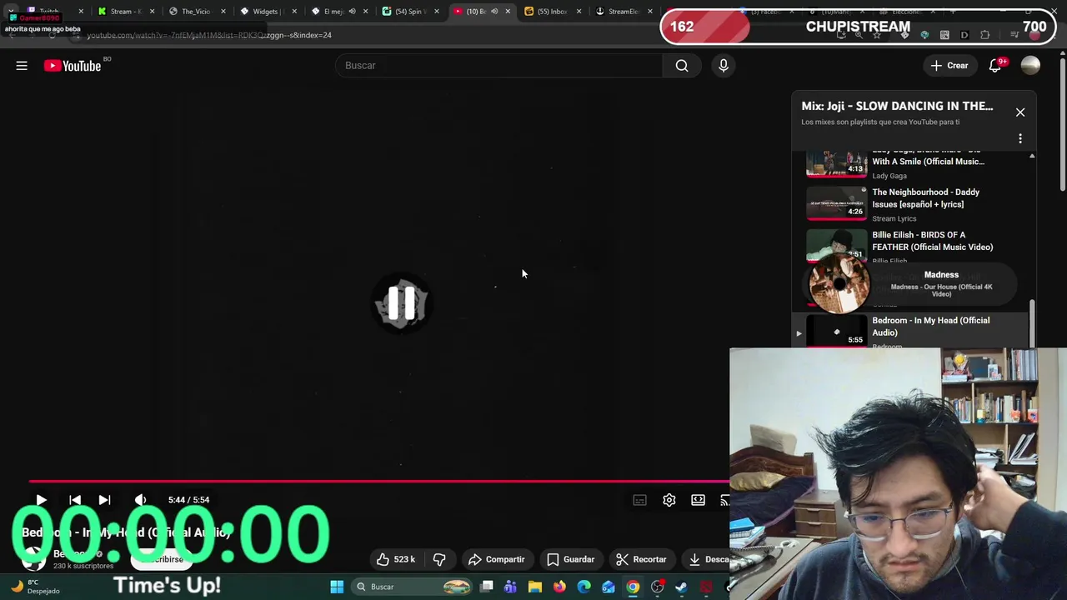Open the account avatar menu
Screen dimensions: 1067x600
pos(1030,65)
